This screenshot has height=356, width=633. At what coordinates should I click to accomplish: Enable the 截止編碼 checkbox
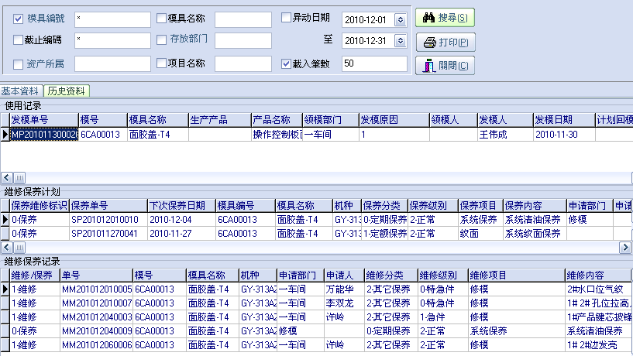(19, 39)
